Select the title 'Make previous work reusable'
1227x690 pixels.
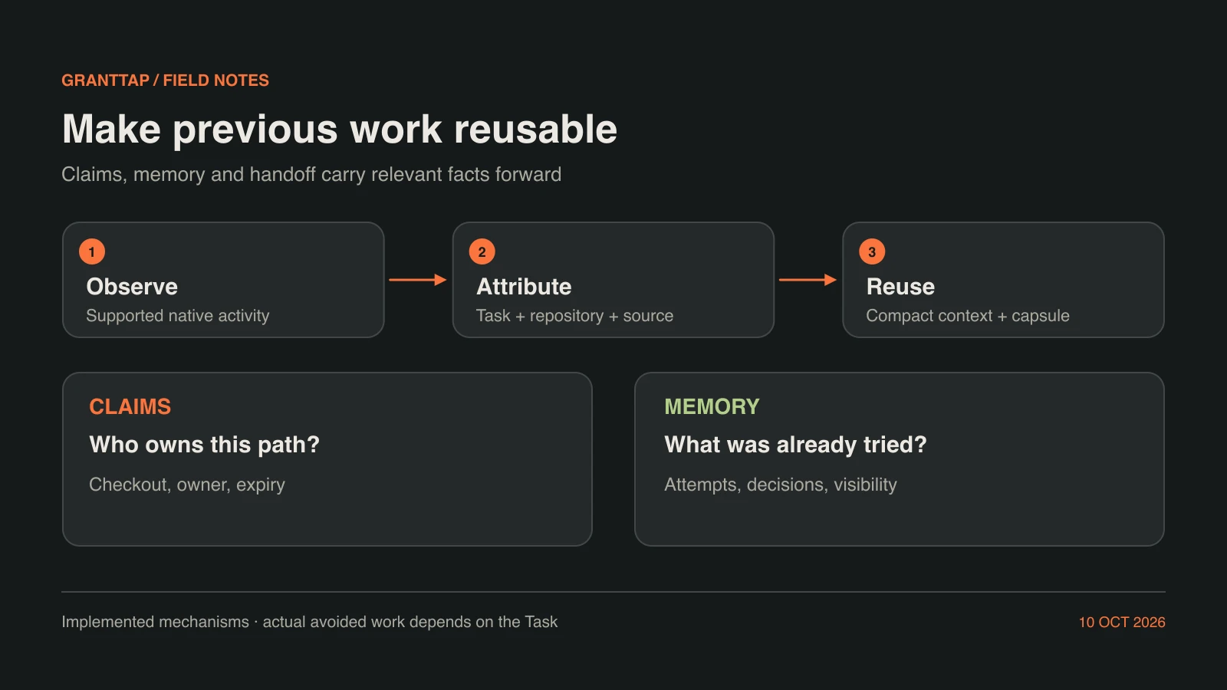(340, 129)
